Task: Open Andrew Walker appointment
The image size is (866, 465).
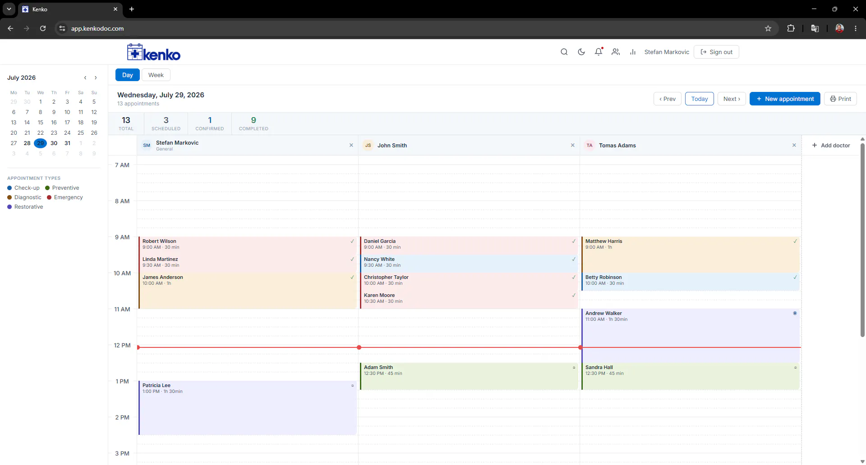Action: click(x=691, y=336)
